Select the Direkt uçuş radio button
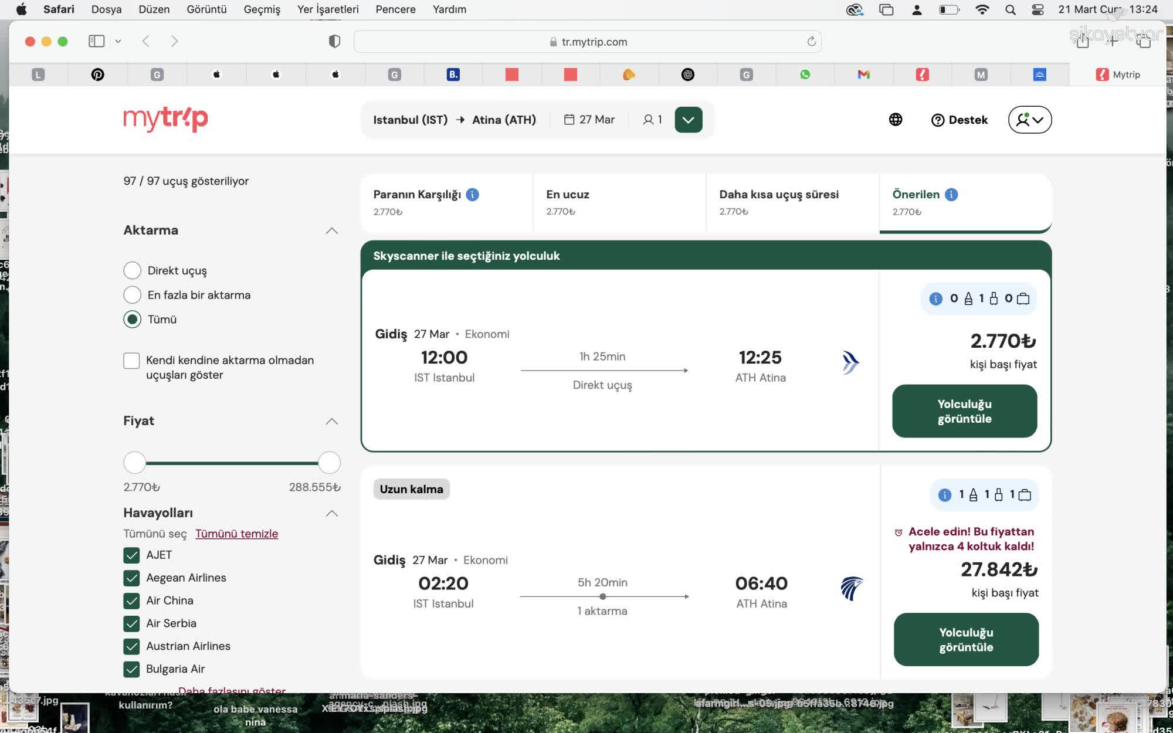 point(132,270)
